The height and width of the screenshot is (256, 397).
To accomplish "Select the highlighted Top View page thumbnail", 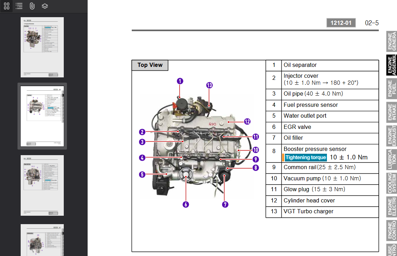I will point(42,116).
